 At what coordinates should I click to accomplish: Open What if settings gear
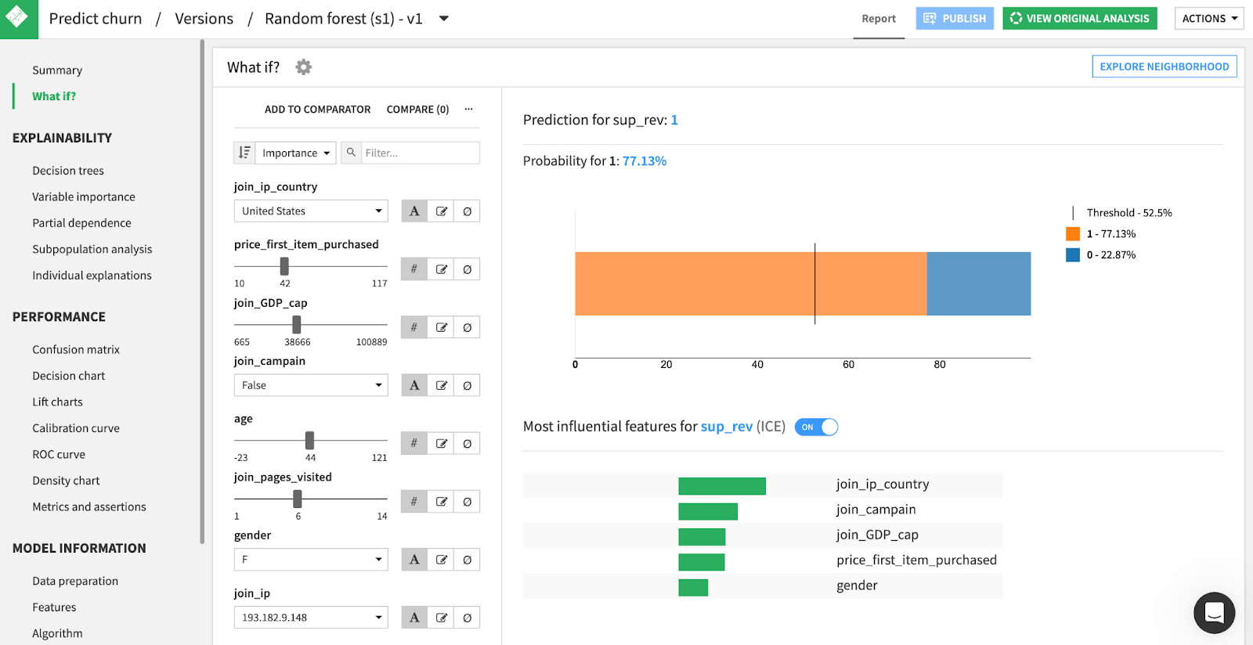click(303, 67)
